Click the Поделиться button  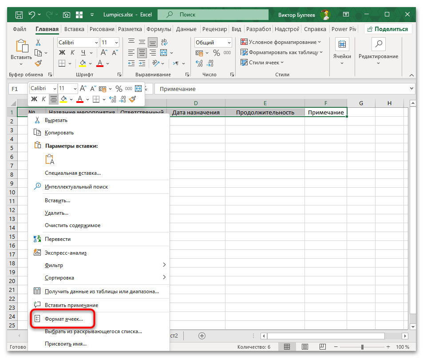pos(388,29)
